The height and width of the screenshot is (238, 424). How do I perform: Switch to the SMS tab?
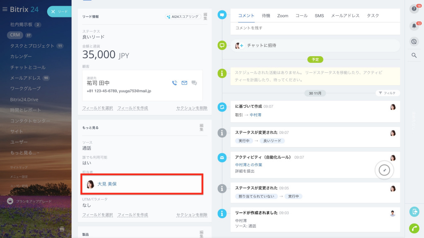pyautogui.click(x=319, y=16)
